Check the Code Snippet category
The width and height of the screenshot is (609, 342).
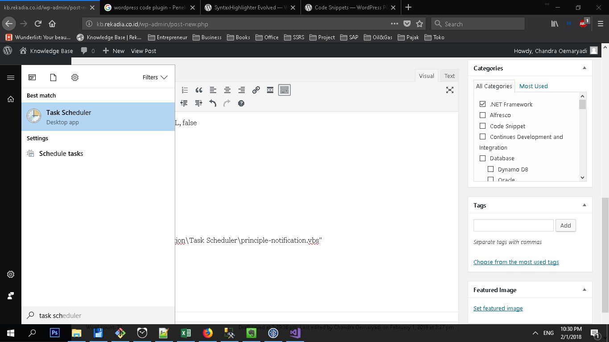click(482, 126)
